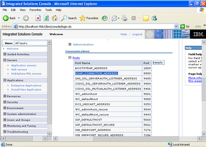Image resolution: width=206 pixels, height=147 pixels.
Task: Click the Mail envelope icon
Action: click(114, 18)
